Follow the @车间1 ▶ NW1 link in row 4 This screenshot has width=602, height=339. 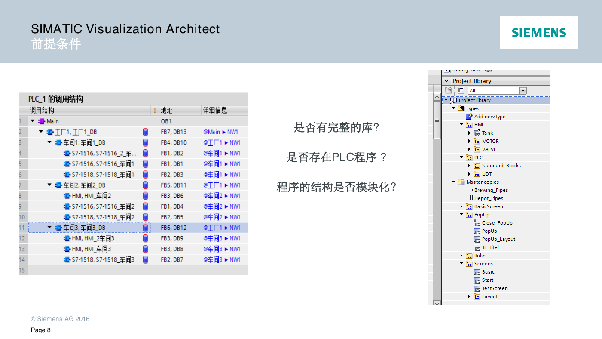(222, 153)
